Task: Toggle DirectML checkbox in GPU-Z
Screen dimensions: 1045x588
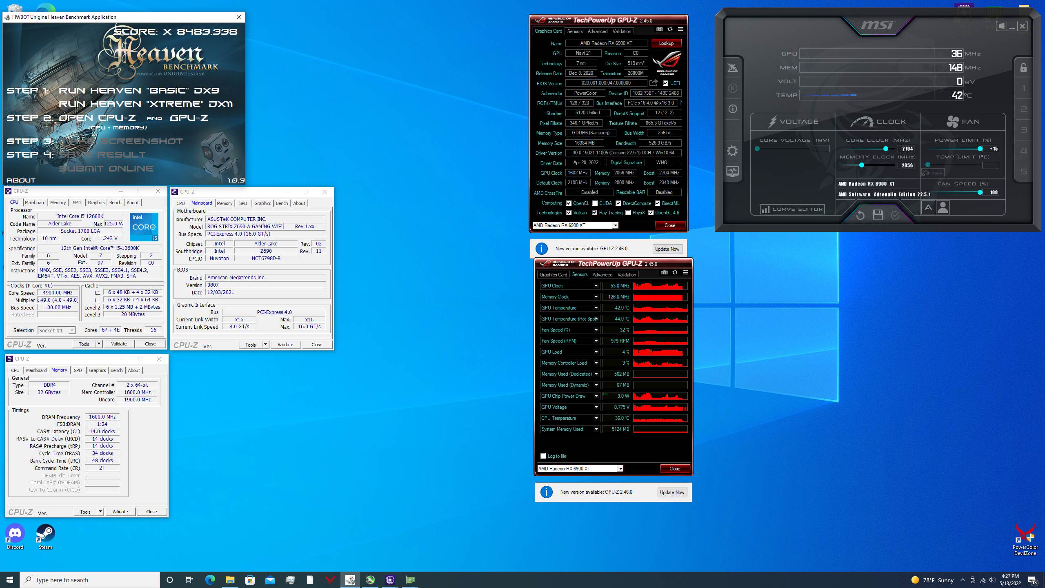Action: pos(658,203)
